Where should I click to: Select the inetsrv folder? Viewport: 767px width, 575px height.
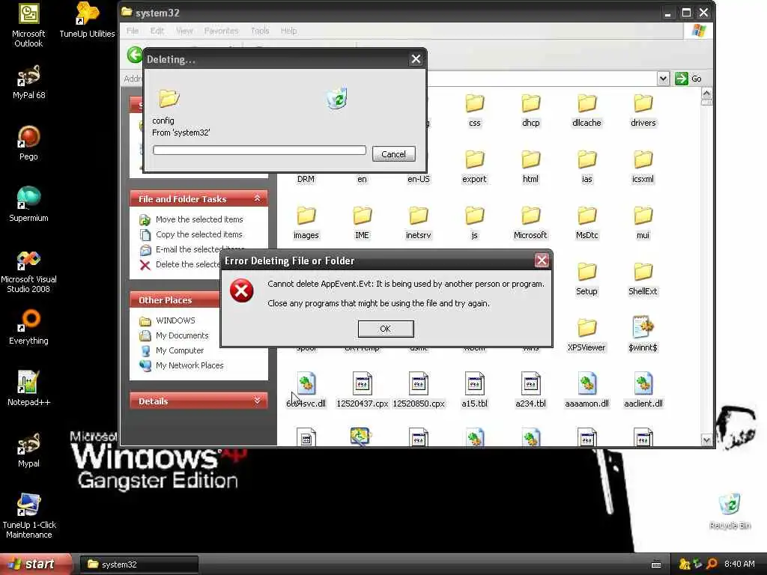pyautogui.click(x=418, y=223)
